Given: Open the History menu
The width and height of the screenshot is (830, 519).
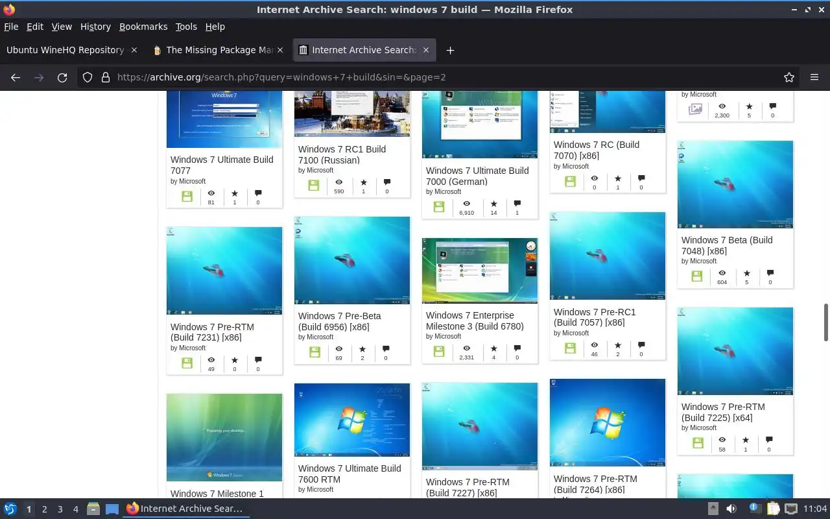Looking at the screenshot, I should [95, 27].
